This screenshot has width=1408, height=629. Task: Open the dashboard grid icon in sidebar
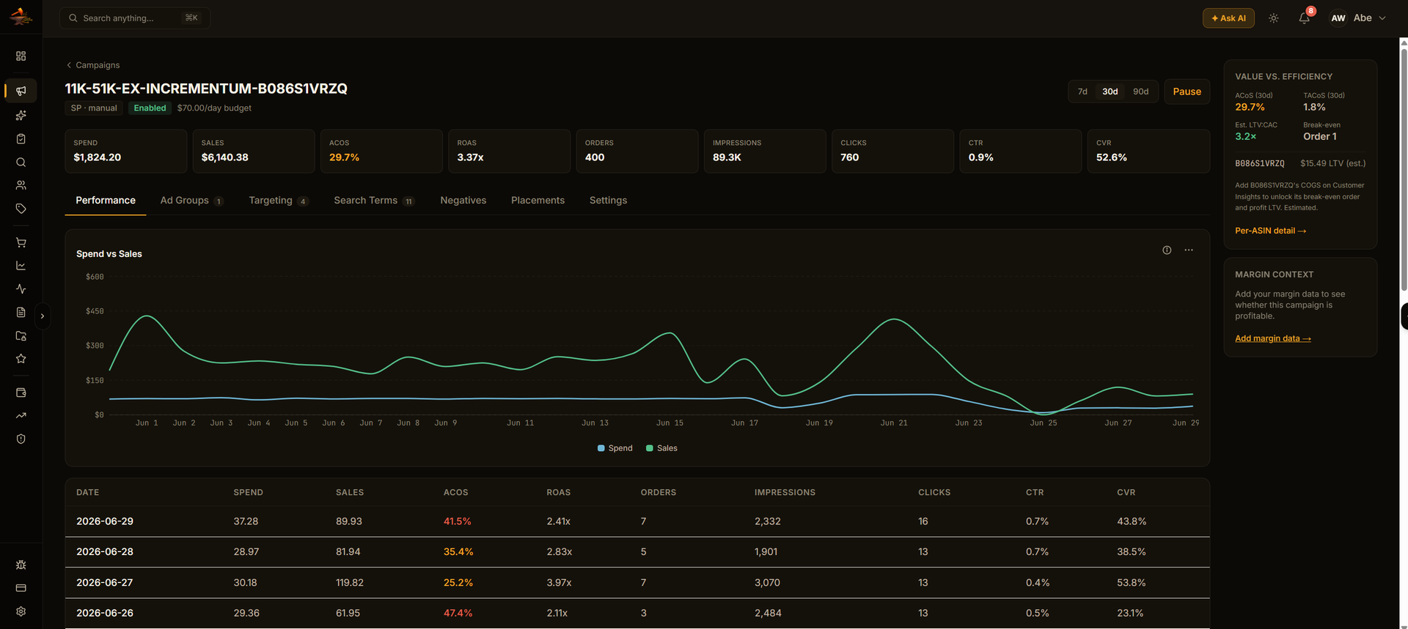[x=21, y=56]
